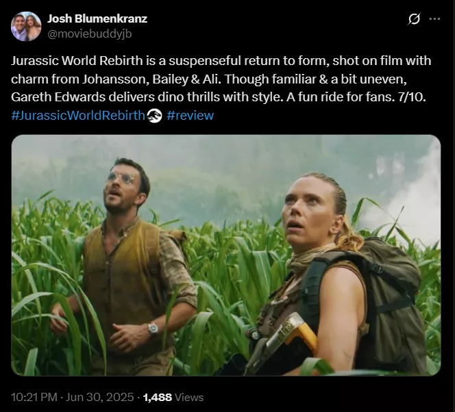The height and width of the screenshot is (412, 455).
Task: Click the Josh Blumenkranz display name
Action: tap(97, 18)
